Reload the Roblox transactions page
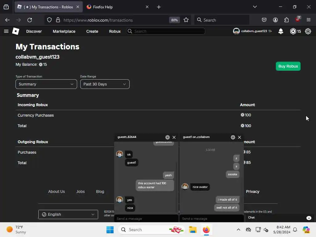 pos(30,20)
